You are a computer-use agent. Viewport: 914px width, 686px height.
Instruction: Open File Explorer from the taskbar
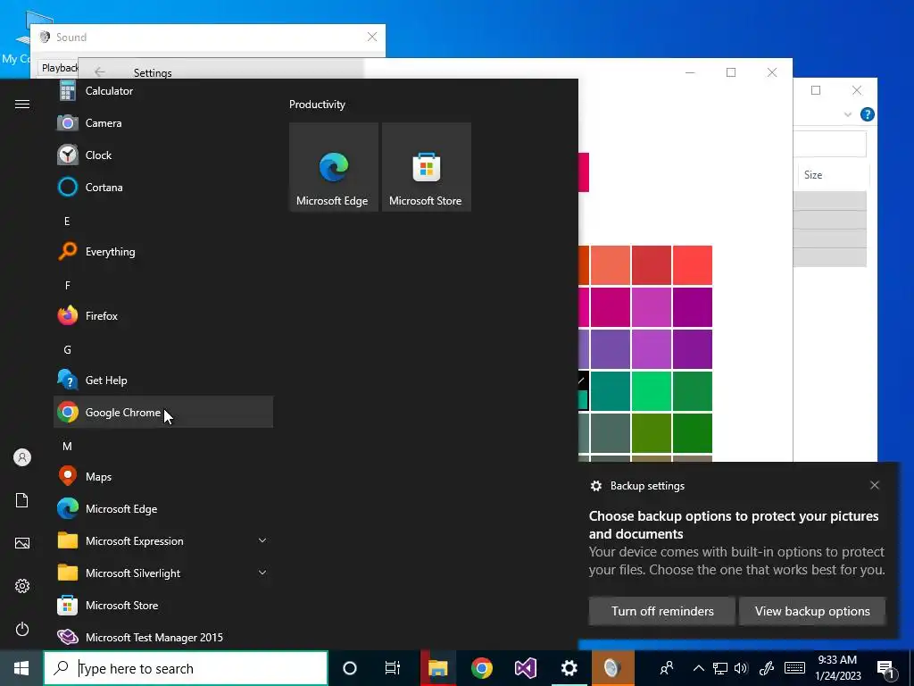[437, 668]
